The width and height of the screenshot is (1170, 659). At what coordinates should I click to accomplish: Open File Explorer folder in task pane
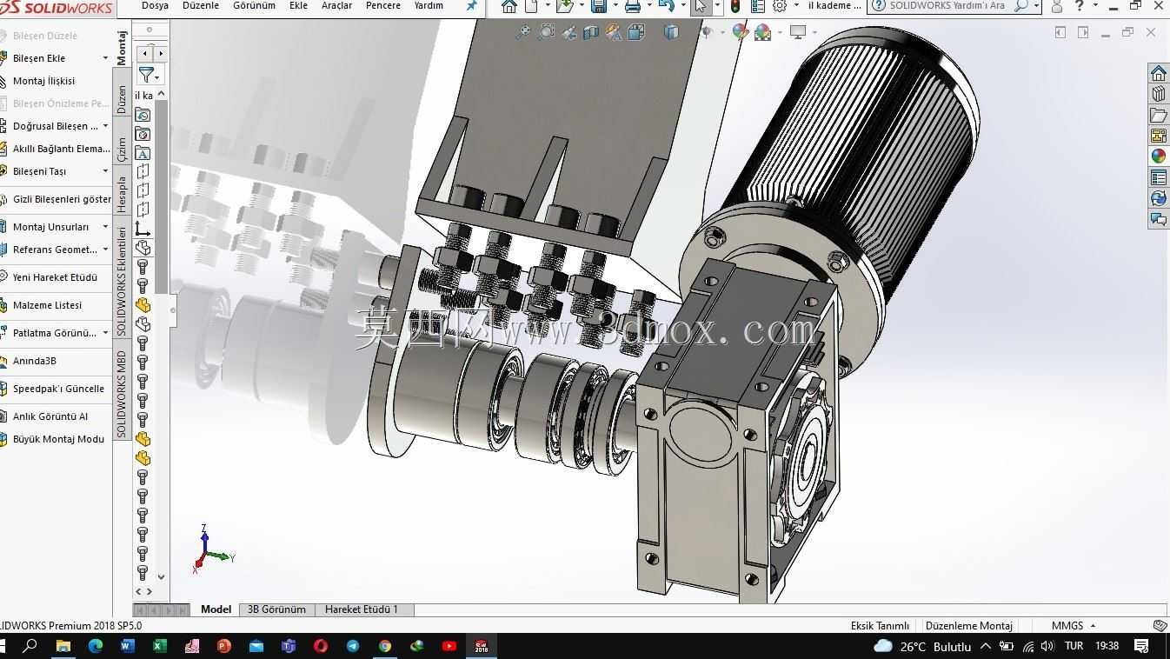click(x=1158, y=115)
